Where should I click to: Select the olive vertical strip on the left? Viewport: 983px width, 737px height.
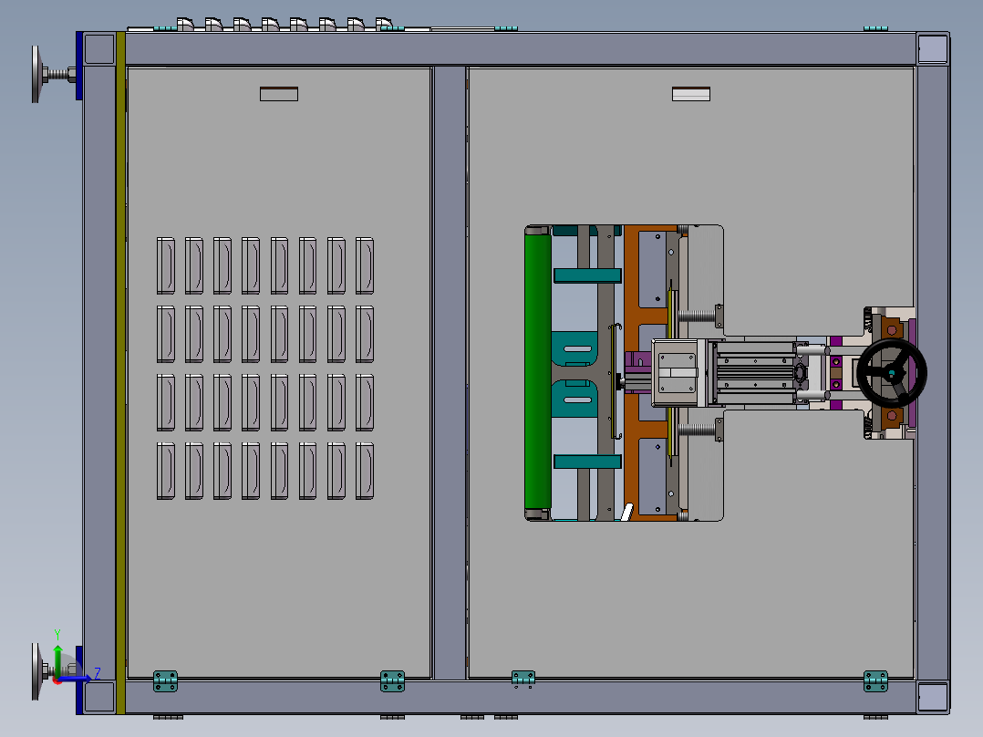click(x=120, y=373)
